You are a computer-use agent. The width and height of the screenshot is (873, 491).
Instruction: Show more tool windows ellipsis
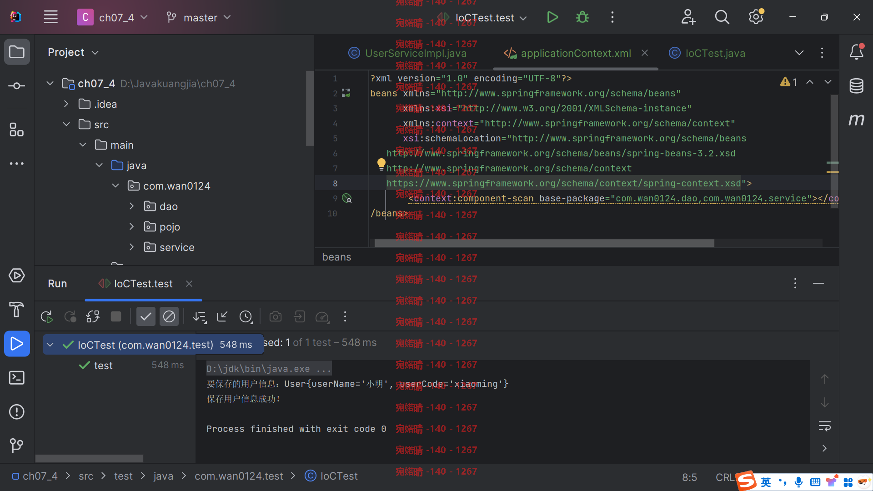click(x=17, y=163)
